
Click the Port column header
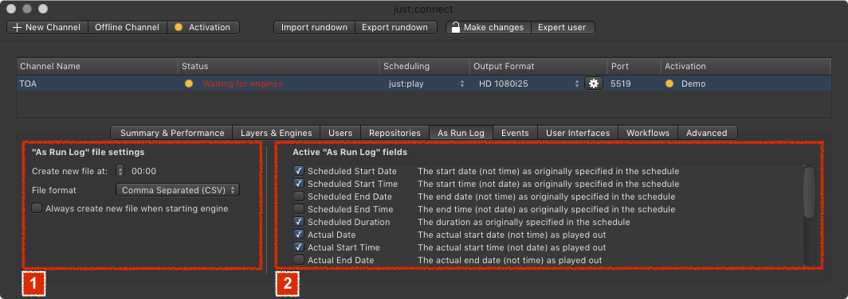[x=634, y=66]
